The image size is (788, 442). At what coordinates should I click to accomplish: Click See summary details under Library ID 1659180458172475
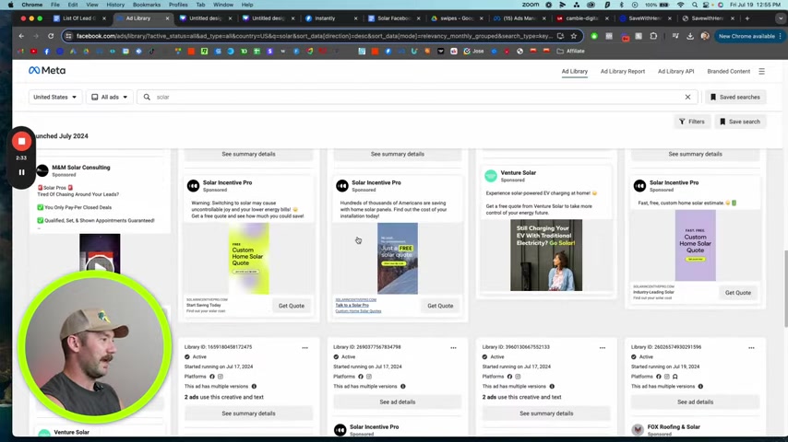point(248,413)
